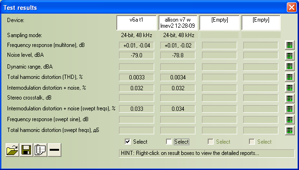
Task: Click the floppy disk save results icon
Action: click(26, 150)
